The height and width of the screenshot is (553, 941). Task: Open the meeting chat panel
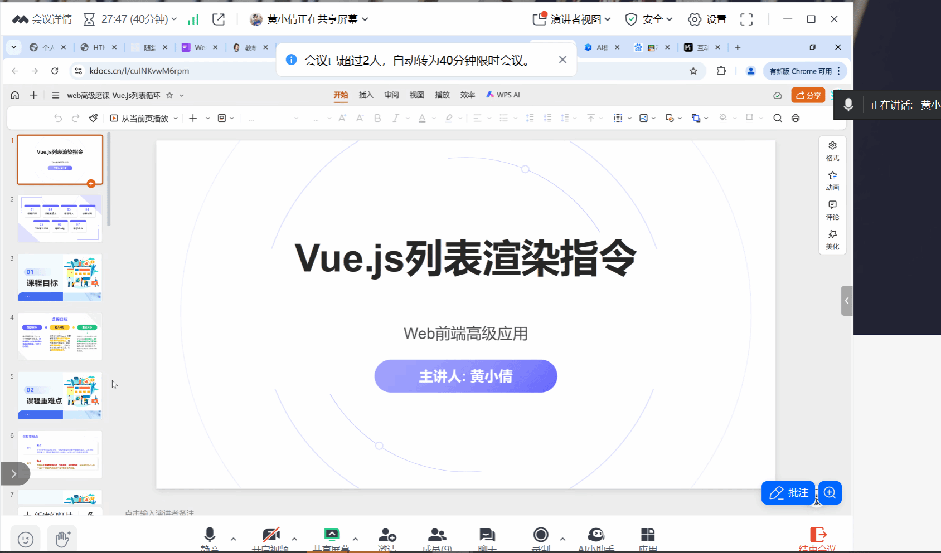coord(487,536)
